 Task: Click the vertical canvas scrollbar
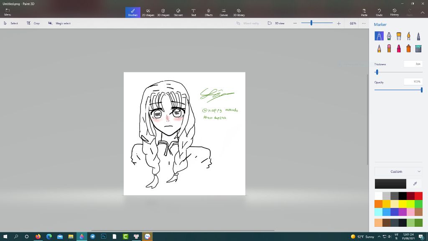pyautogui.click(x=368, y=120)
